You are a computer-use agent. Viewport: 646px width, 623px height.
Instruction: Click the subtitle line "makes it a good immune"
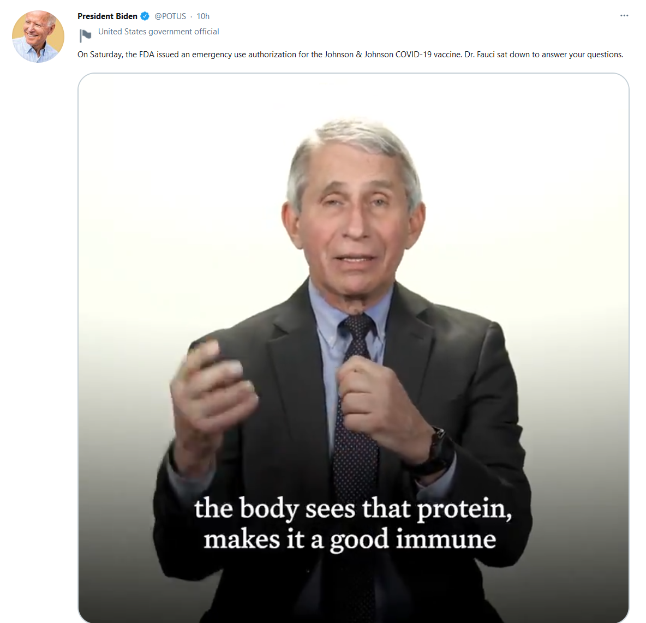350,540
